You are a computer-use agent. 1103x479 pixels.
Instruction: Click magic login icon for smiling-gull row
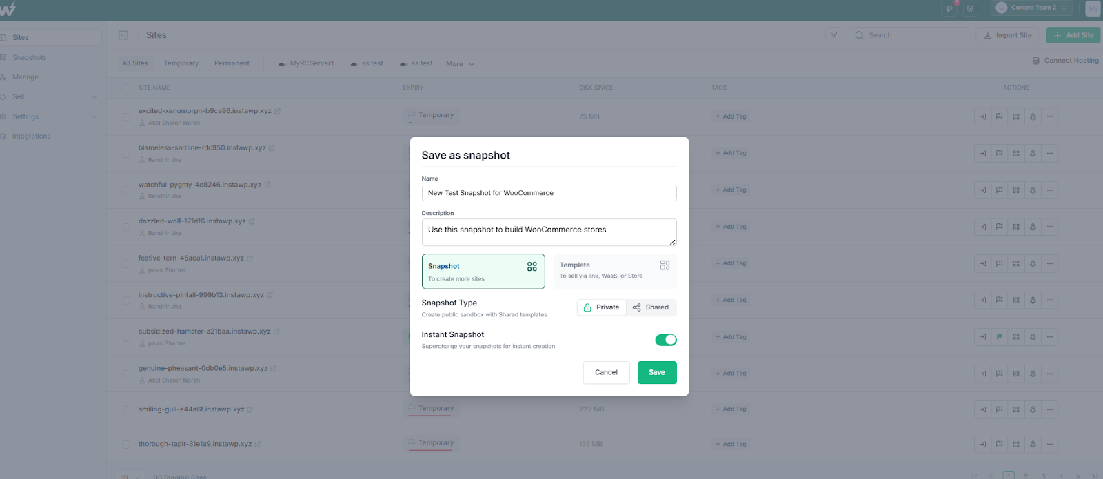[x=982, y=409]
